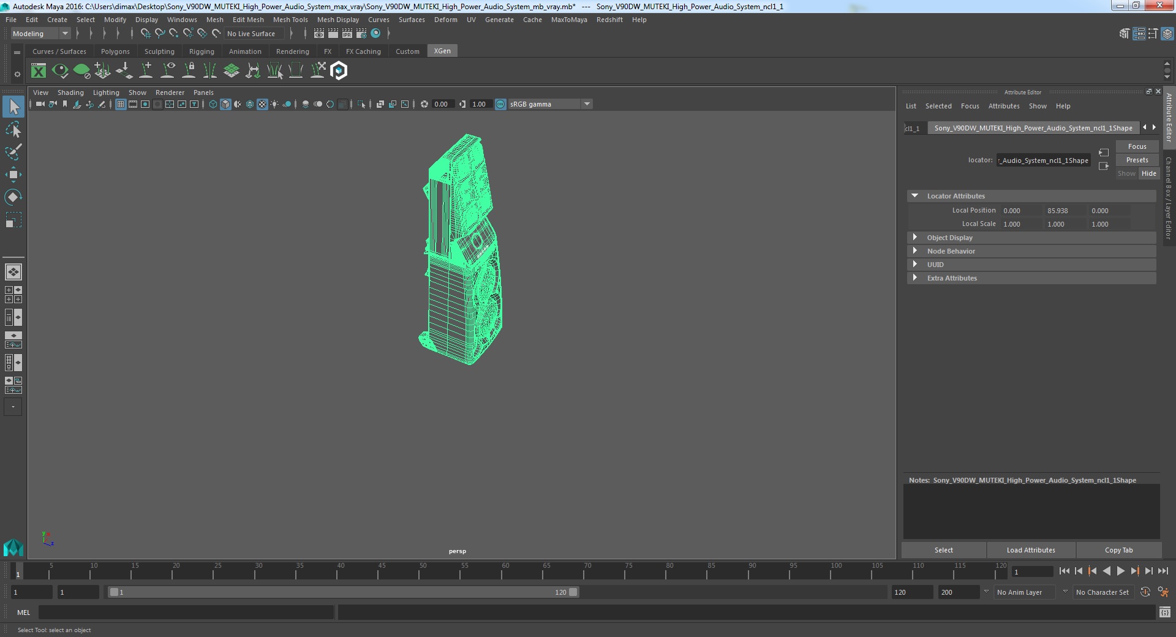Toggle sRGB gamma color management button
Viewport: 1176px width, 637px height.
click(500, 104)
